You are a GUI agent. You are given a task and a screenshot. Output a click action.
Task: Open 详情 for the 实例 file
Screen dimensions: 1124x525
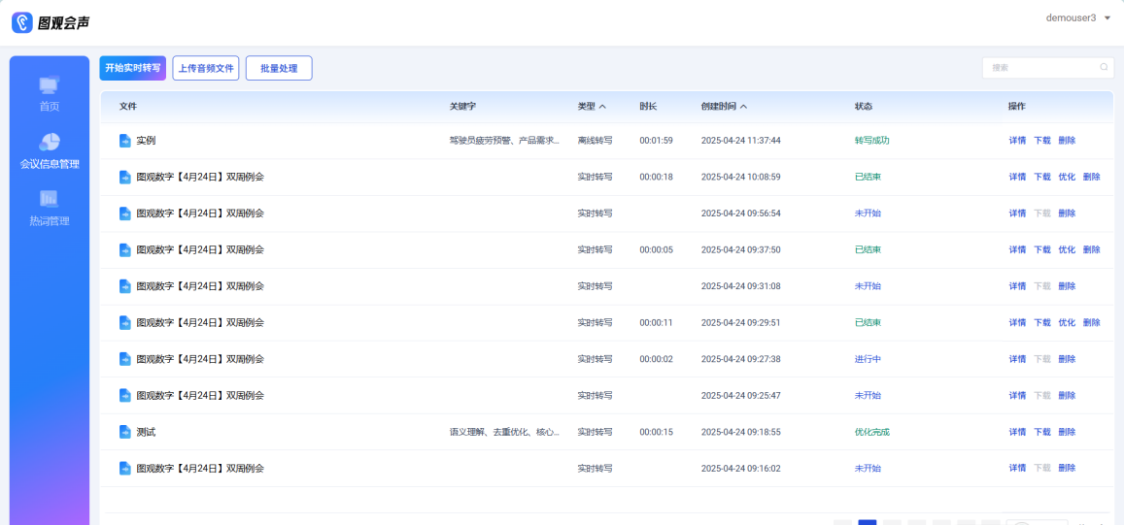1017,141
